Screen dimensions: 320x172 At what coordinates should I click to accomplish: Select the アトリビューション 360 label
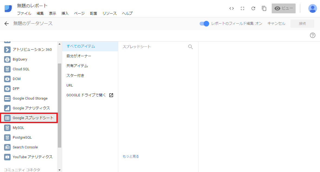32,49
